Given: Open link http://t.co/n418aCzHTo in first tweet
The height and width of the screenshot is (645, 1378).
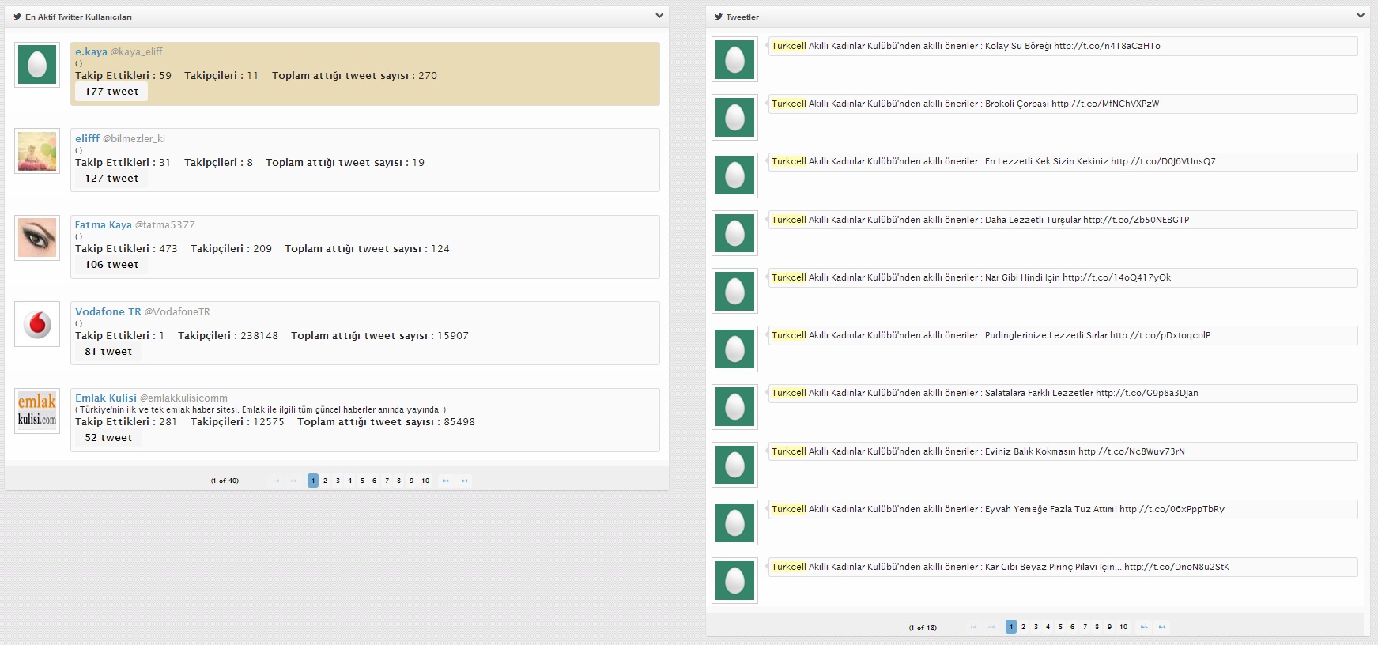Looking at the screenshot, I should tap(1107, 46).
